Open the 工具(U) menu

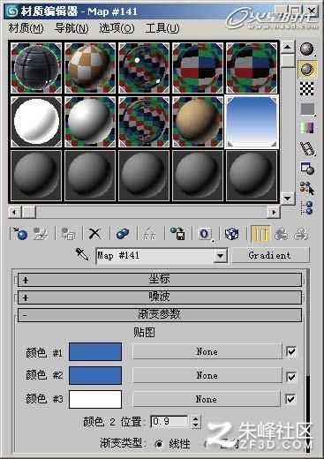(162, 28)
